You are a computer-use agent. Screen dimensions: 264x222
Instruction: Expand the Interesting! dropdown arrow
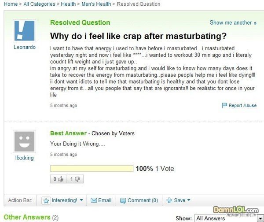(81, 200)
